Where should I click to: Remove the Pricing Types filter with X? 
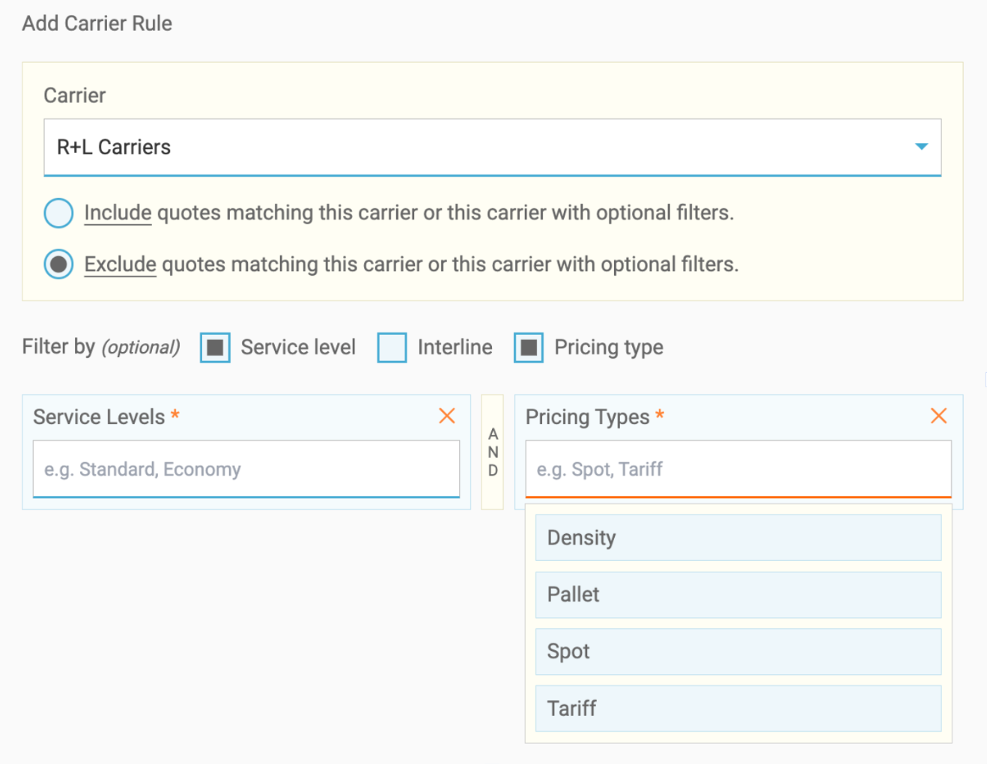pos(938,416)
